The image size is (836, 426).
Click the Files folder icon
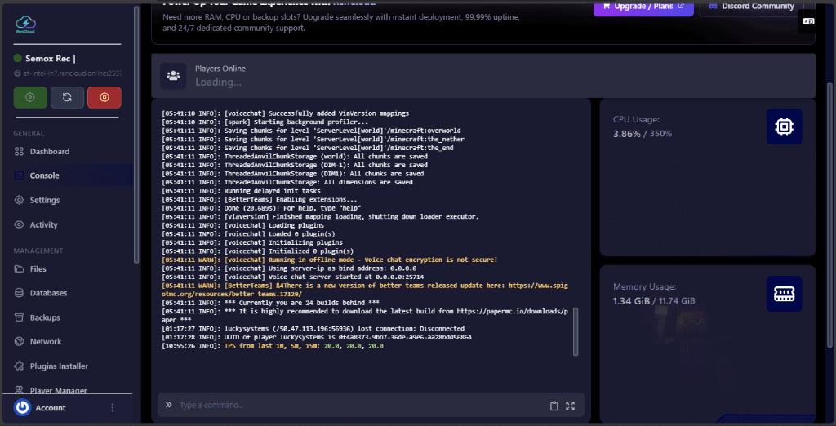tap(20, 268)
